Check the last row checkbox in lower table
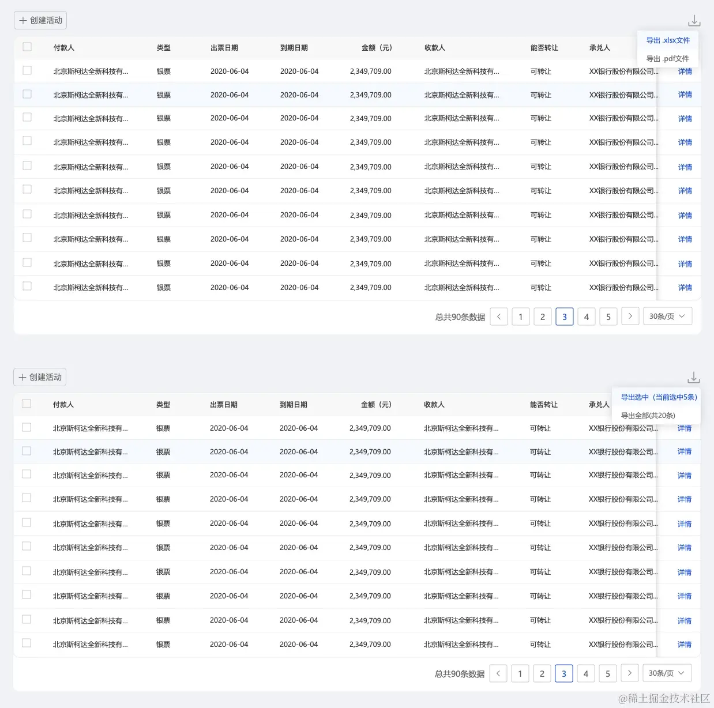This screenshot has height=708, width=714. (x=27, y=643)
